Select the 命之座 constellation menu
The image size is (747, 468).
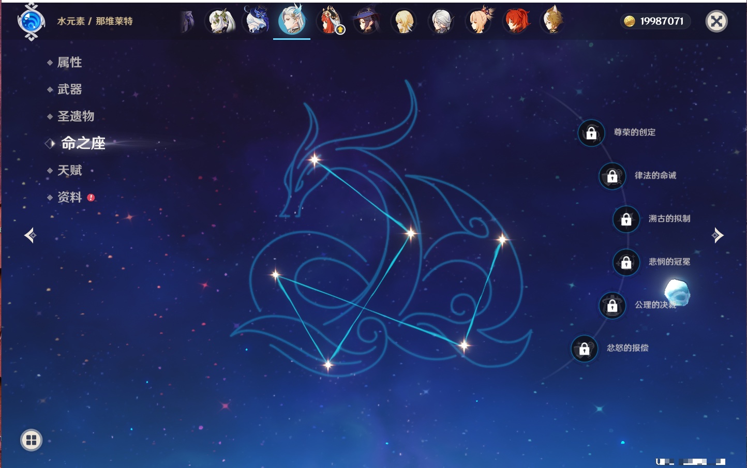click(83, 143)
